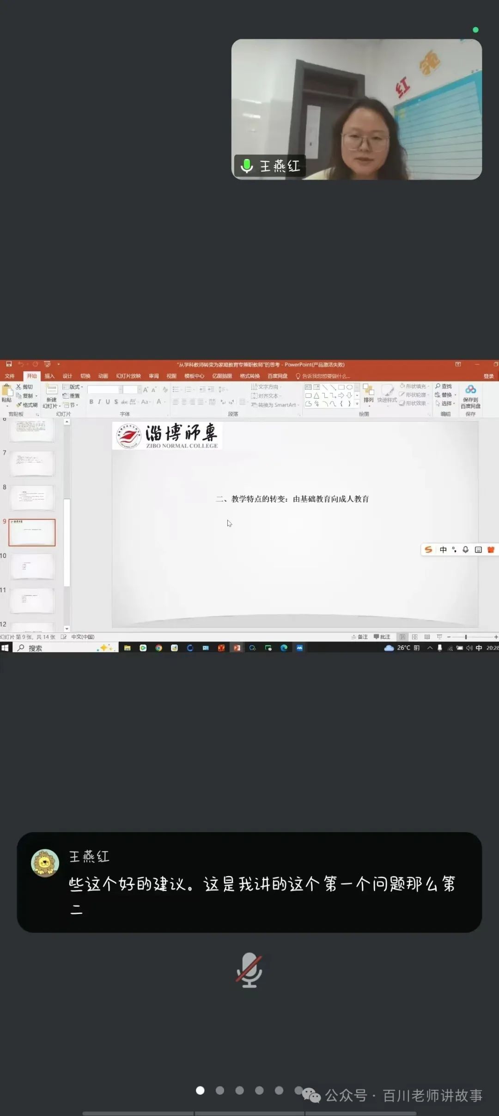Toggle bold formatting
The height and width of the screenshot is (1116, 499).
click(x=91, y=402)
